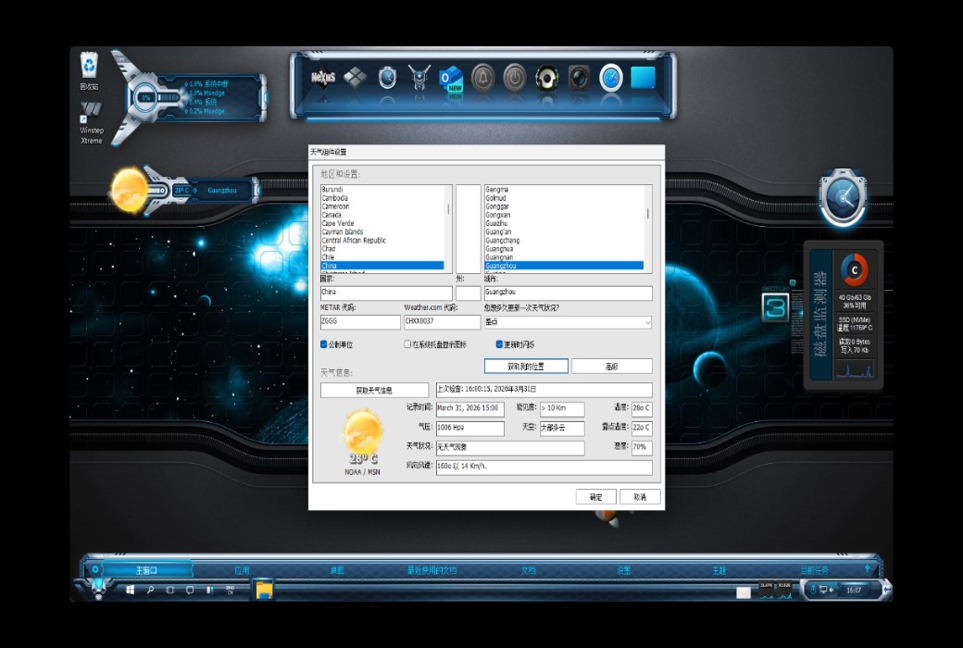Open the Winstep Xtreme desktop shortcut

coord(90,111)
